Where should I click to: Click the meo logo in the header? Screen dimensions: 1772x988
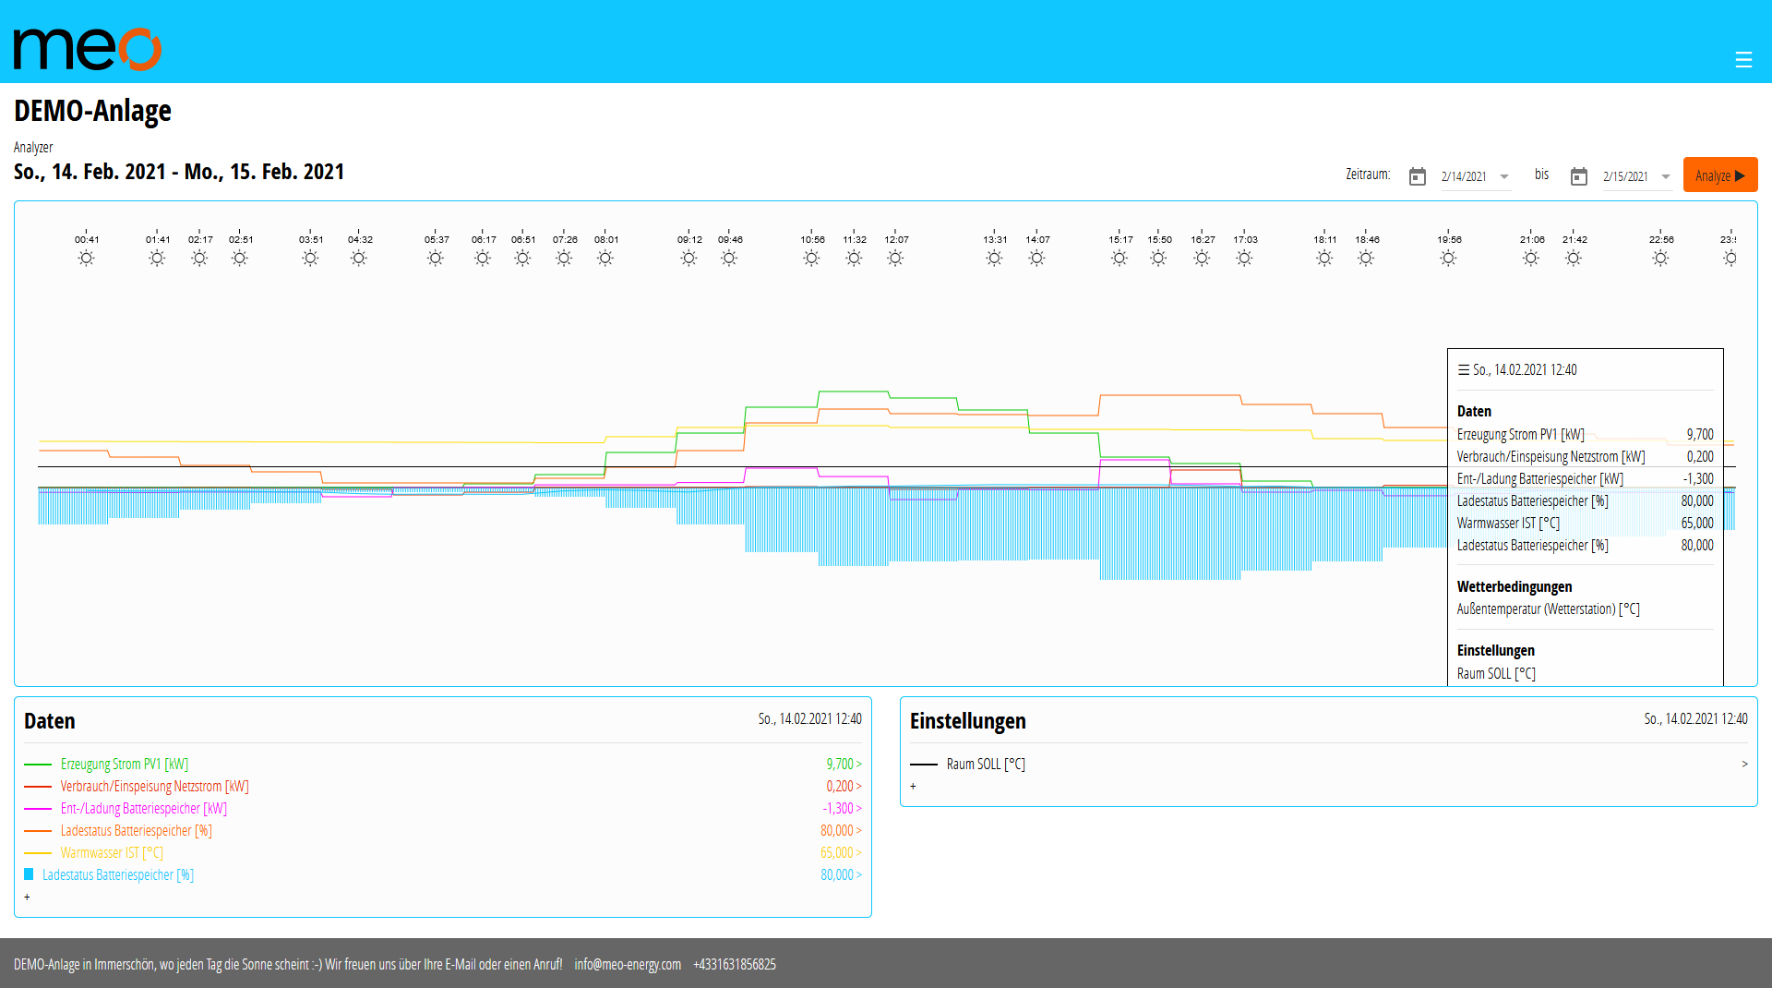[x=86, y=46]
